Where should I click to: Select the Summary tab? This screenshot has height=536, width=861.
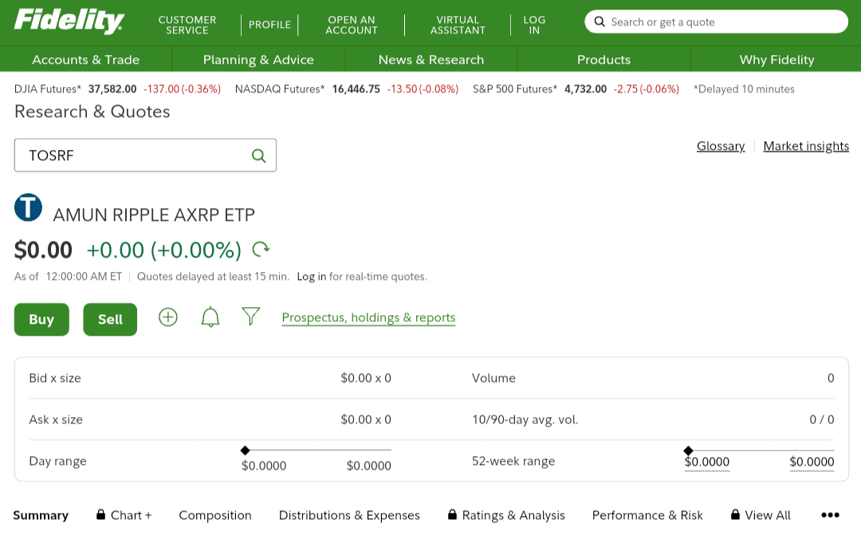point(41,515)
